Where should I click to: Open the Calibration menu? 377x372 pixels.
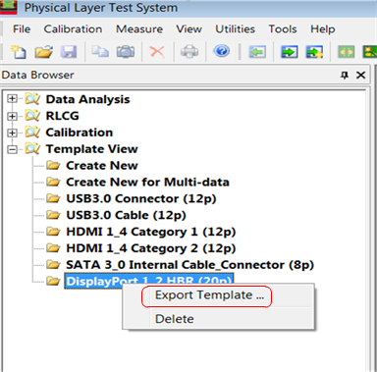click(73, 29)
